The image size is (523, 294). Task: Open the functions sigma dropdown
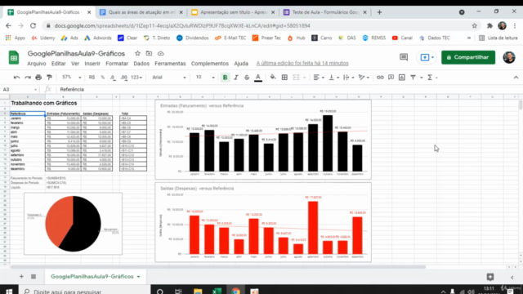432,78
